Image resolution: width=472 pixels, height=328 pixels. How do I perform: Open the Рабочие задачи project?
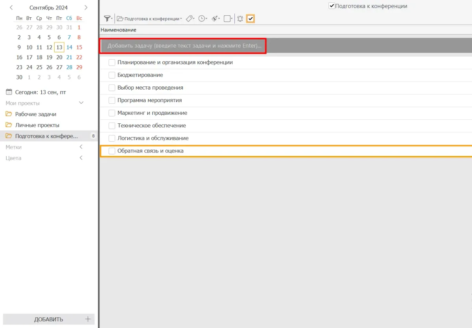click(x=35, y=114)
